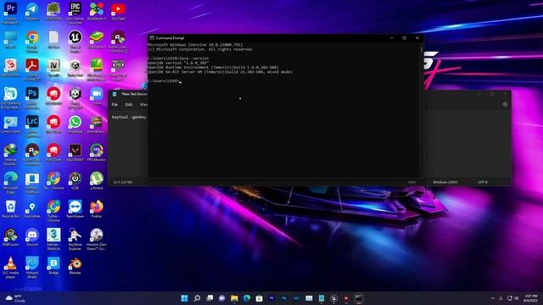
Task: Open Discord desktop shortcut
Action: (x=32, y=238)
